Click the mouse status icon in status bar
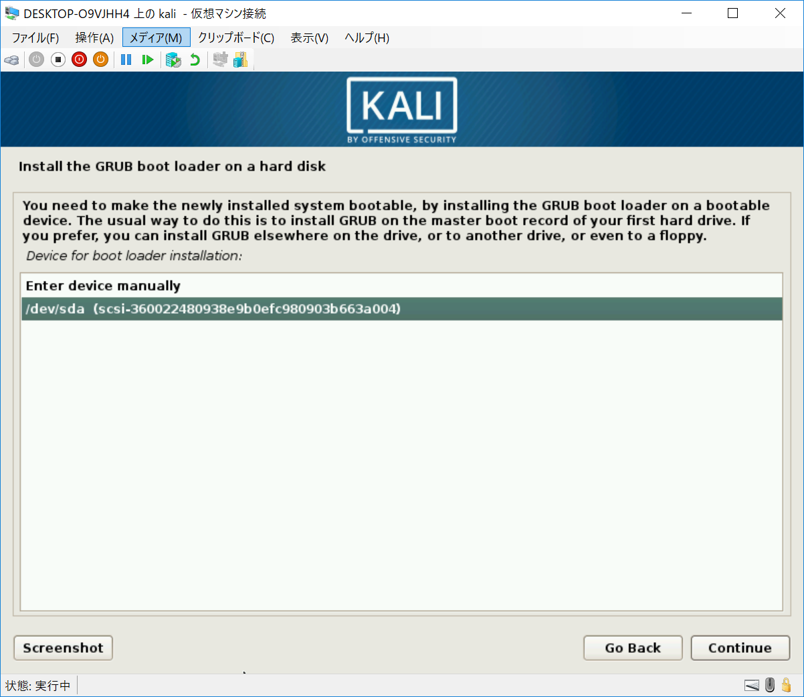 pyautogui.click(x=770, y=685)
